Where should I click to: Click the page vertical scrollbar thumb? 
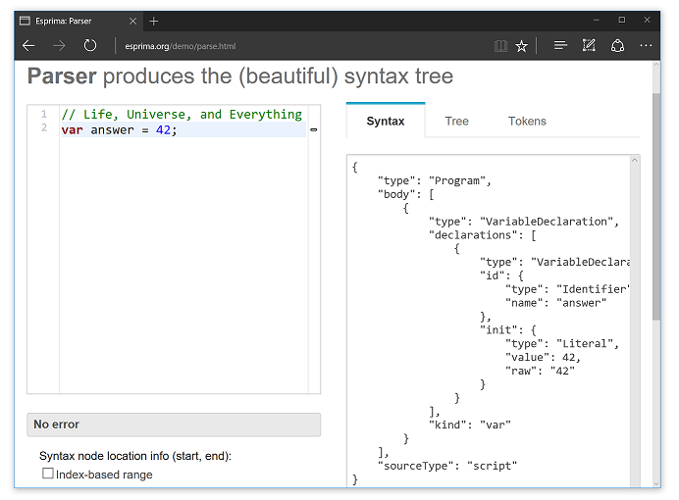coord(656,206)
